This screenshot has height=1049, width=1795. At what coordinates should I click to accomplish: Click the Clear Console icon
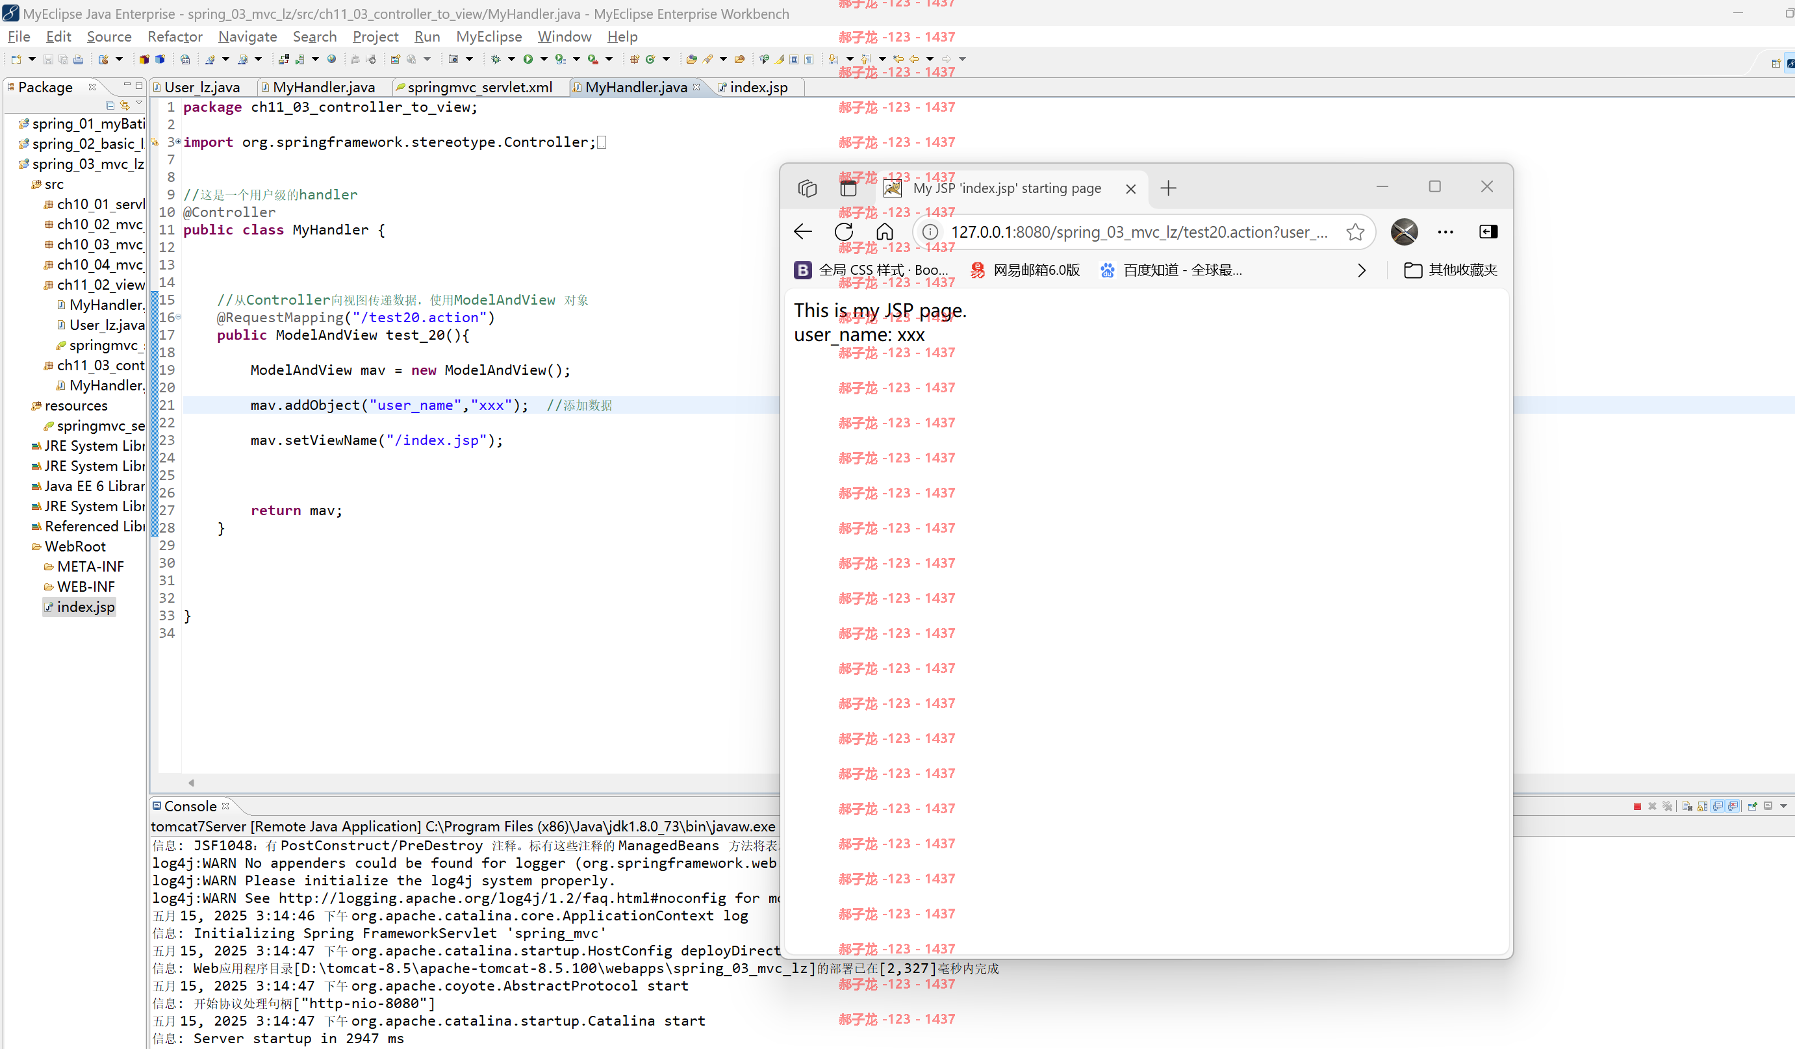[1687, 806]
